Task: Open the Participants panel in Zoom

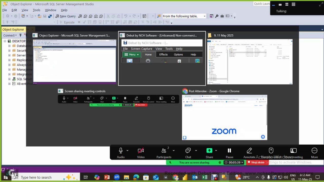Action: (x=164, y=151)
